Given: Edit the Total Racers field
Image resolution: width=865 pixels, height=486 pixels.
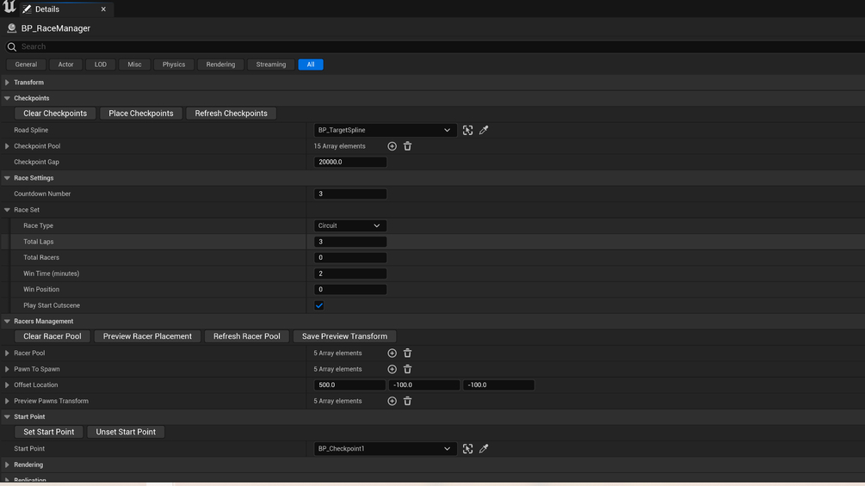Looking at the screenshot, I should point(350,257).
